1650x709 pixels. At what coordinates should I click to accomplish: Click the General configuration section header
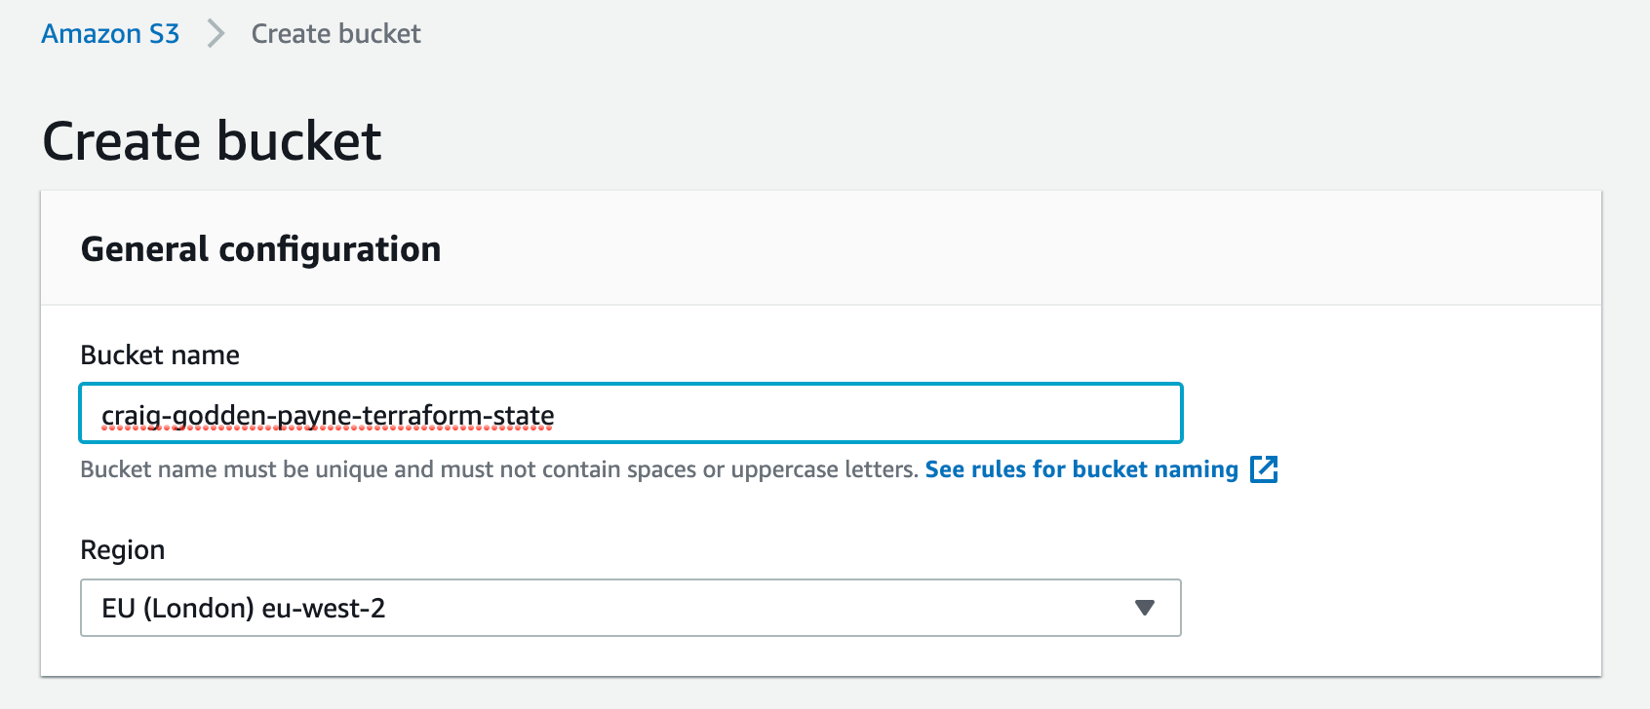pyautogui.click(x=260, y=249)
